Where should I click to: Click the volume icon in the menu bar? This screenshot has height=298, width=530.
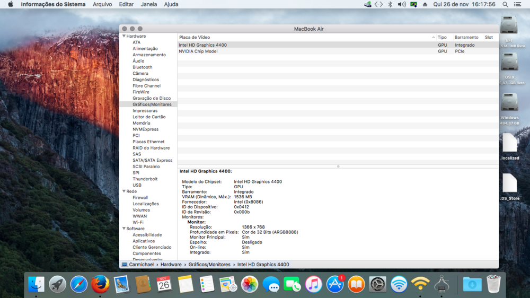pos(402,4)
